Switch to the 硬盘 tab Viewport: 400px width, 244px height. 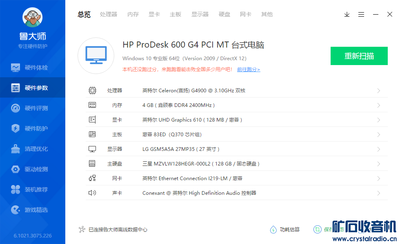pos(224,14)
